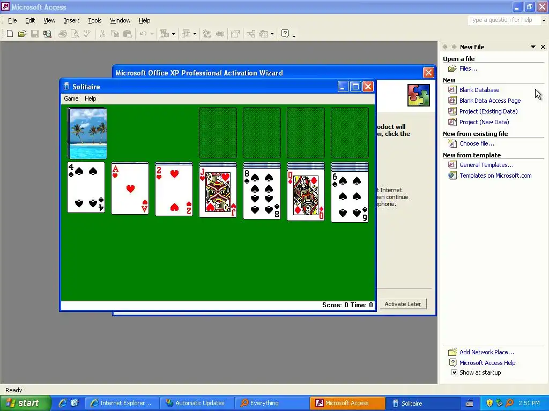Click the Undo toolbar icon
The height and width of the screenshot is (411, 549).
point(143,34)
